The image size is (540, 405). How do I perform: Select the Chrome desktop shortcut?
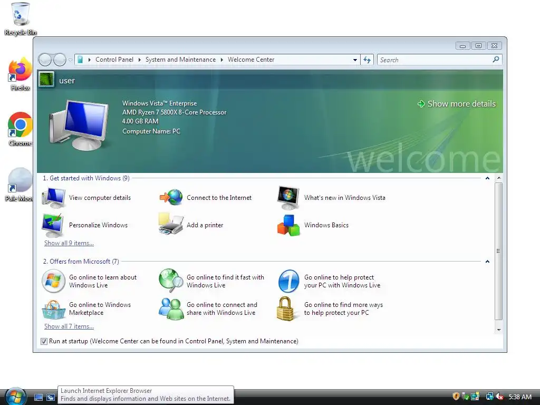(x=21, y=129)
